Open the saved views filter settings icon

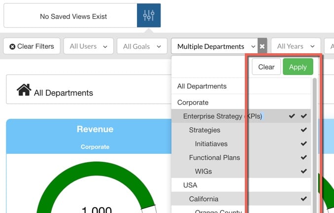tap(149, 16)
